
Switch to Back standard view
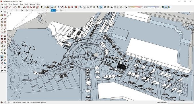[118, 7]
